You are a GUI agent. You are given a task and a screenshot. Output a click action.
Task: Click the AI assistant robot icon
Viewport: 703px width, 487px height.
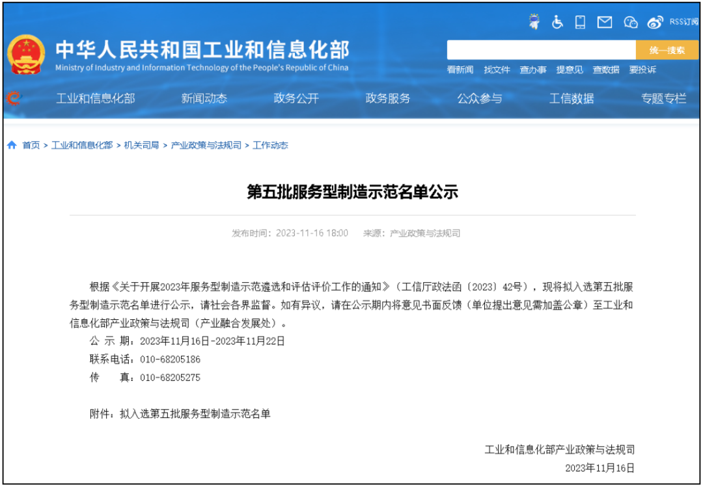pyautogui.click(x=534, y=21)
